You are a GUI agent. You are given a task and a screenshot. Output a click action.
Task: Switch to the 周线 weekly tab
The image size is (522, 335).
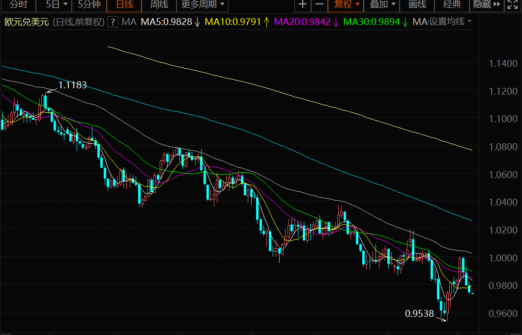coord(159,4)
